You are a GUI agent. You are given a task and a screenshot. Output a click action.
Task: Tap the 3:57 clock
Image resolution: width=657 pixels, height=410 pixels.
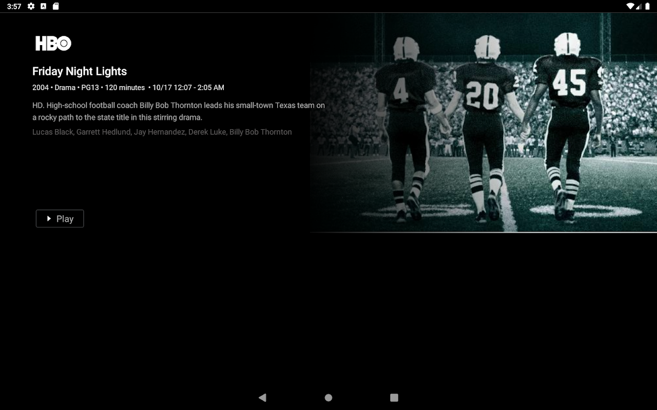[14, 6]
